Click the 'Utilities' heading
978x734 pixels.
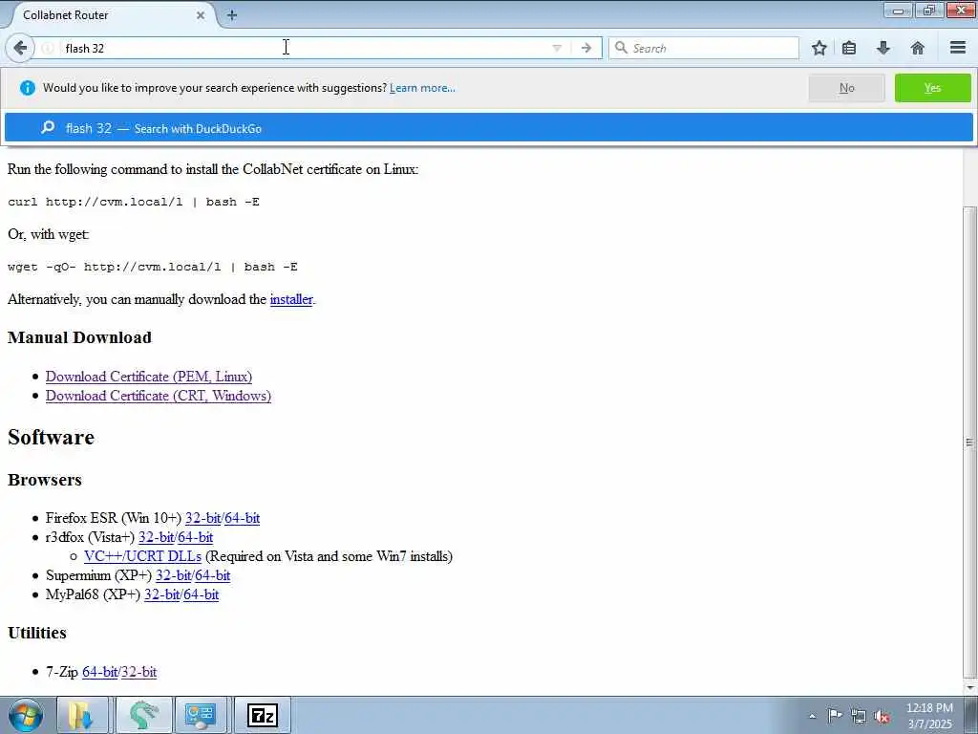[x=37, y=633]
